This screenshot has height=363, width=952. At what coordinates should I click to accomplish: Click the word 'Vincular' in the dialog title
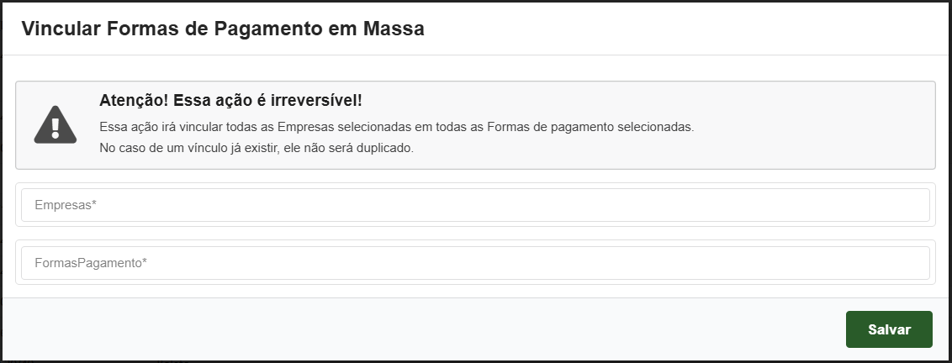pos(60,29)
